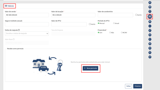The height and width of the screenshot is (90, 160).
Task: Click the Taxa de limpeza field
Action: coord(73,33)
